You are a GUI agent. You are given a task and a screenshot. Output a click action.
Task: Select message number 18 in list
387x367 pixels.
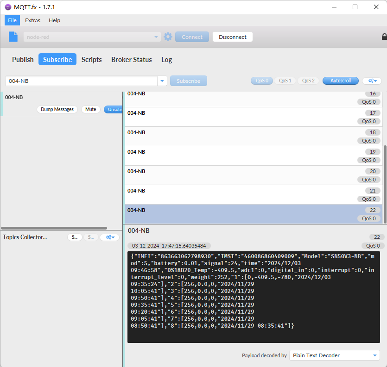(x=254, y=137)
